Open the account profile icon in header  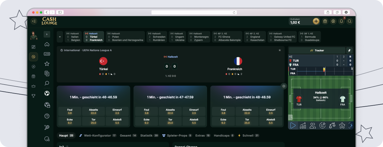(x=333, y=21)
